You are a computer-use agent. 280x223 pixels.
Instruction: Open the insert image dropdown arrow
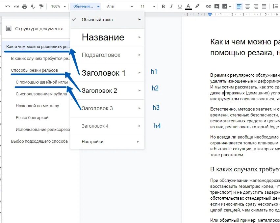(x=230, y=7)
